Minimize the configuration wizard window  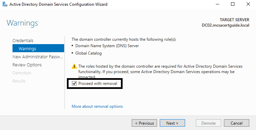(x=217, y=4)
